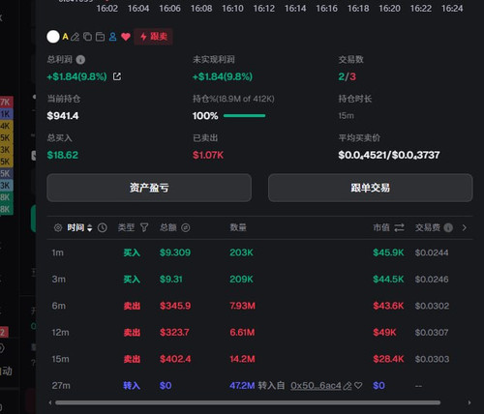484x414 pixels.
Task: Click the 47.2M transfer quantity
Action: pyautogui.click(x=242, y=386)
